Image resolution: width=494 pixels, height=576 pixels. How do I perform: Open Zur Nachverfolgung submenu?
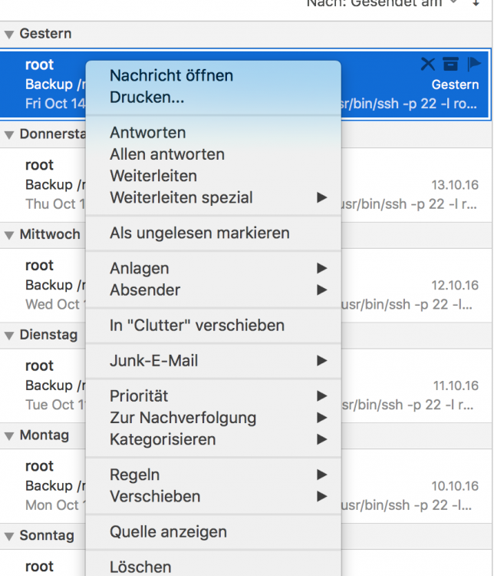pyautogui.click(x=213, y=418)
